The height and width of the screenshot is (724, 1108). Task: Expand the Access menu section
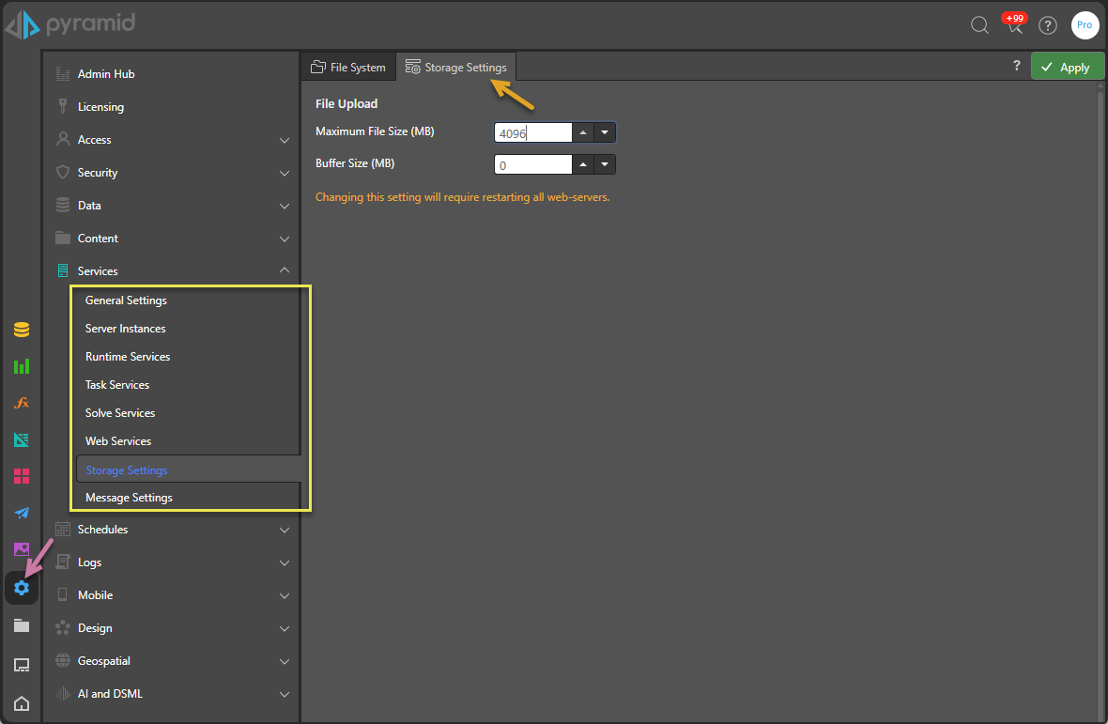285,140
